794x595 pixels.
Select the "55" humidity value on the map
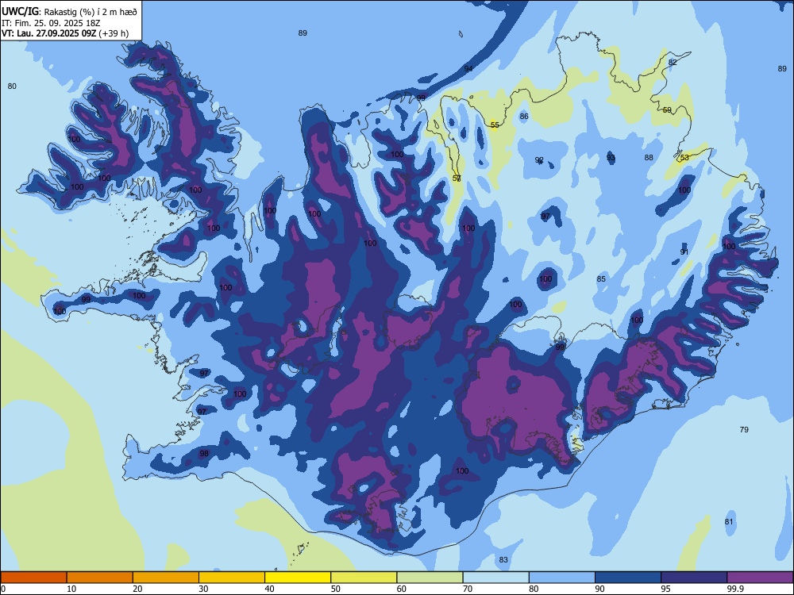click(x=495, y=125)
